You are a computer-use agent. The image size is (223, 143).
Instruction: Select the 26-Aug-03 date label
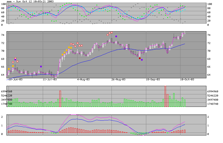click(118, 79)
